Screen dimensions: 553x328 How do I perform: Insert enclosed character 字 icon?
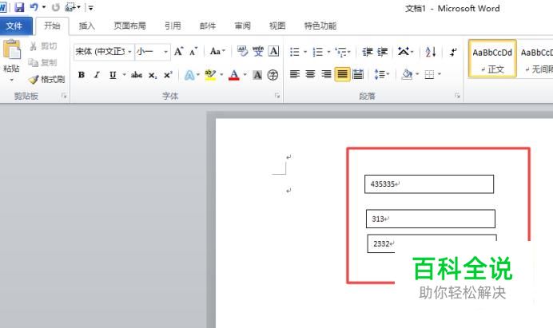coord(273,75)
